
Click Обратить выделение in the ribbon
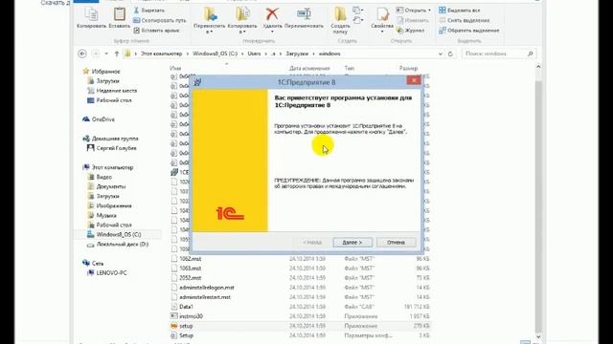pos(469,31)
